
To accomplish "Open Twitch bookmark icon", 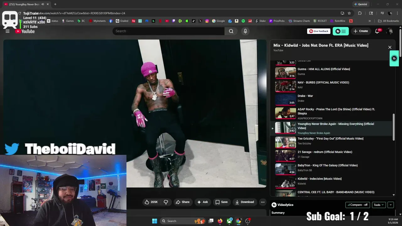I will pos(174,21).
